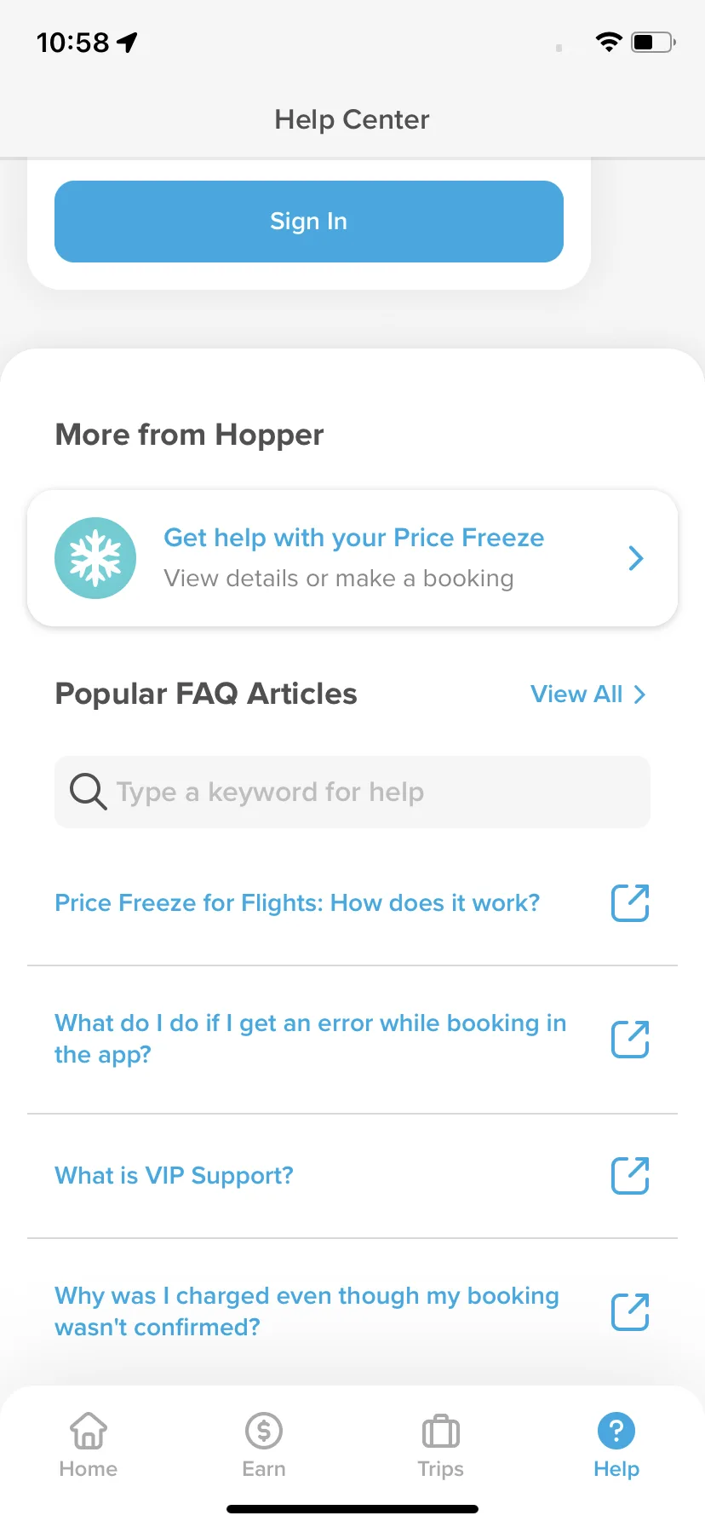The image size is (705, 1527).
Task: Open 'What is VIP Support?' article
Action: [x=174, y=1176]
